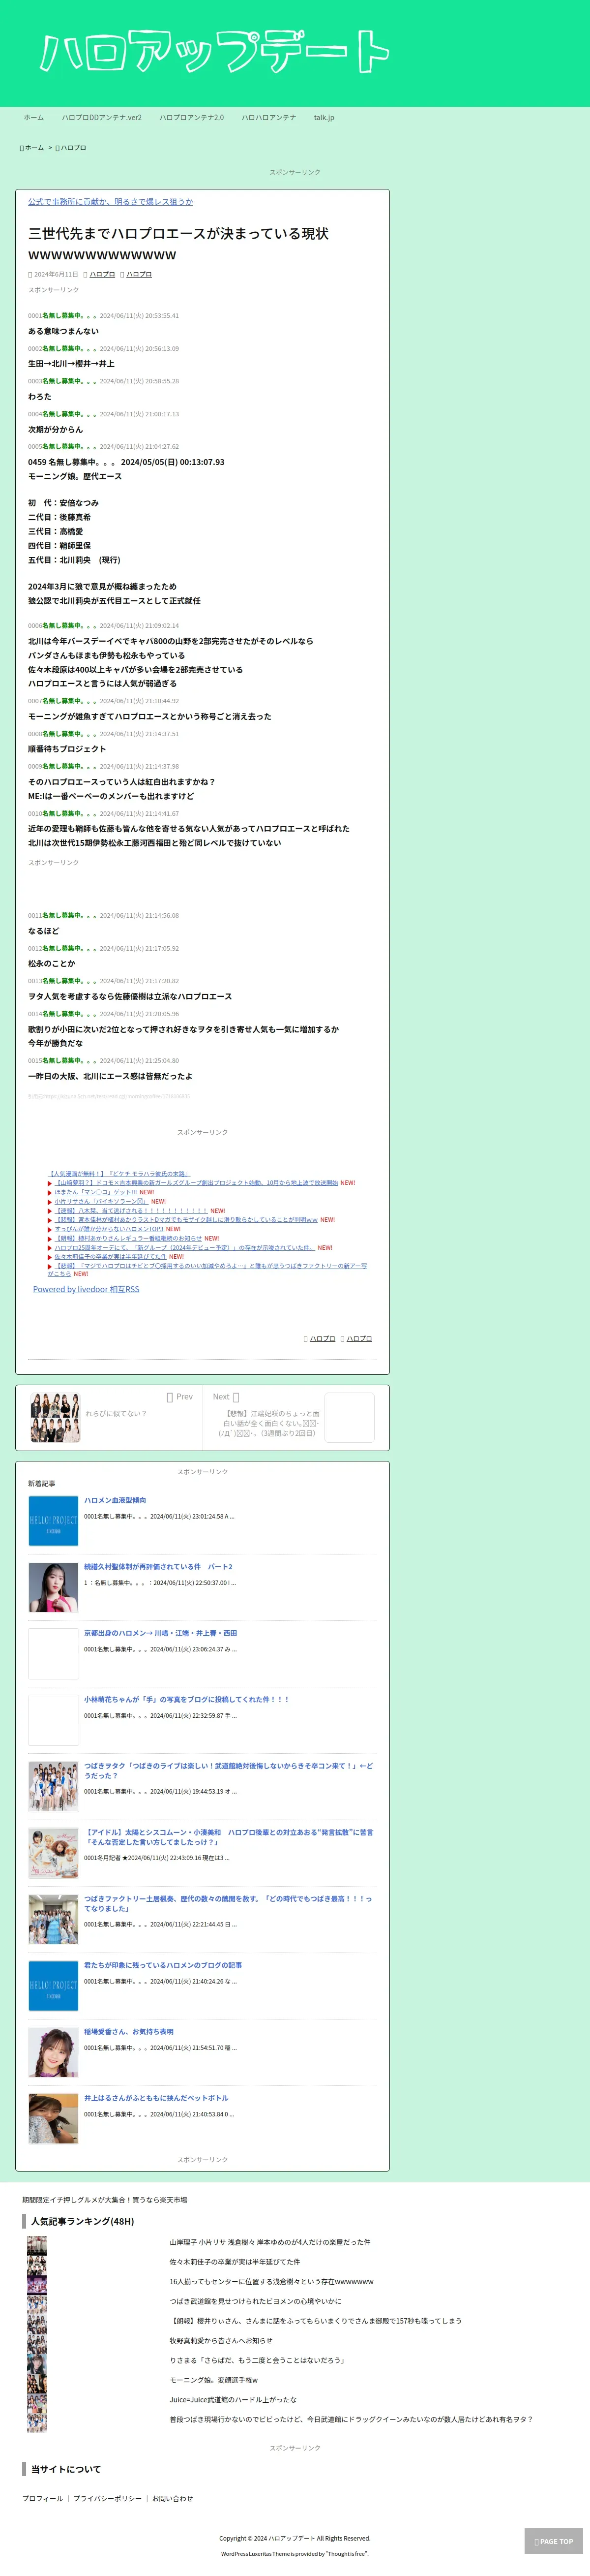Open ranking item Juice=Juice武道館のハードル上がったな
Viewport: 590px width, 2576px height.
(x=233, y=2400)
